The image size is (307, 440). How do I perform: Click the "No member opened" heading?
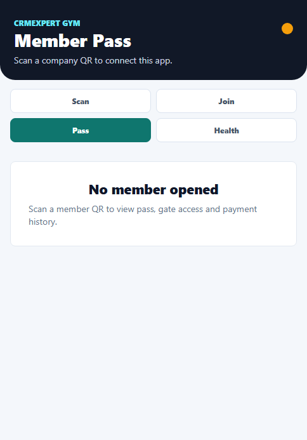point(153,190)
